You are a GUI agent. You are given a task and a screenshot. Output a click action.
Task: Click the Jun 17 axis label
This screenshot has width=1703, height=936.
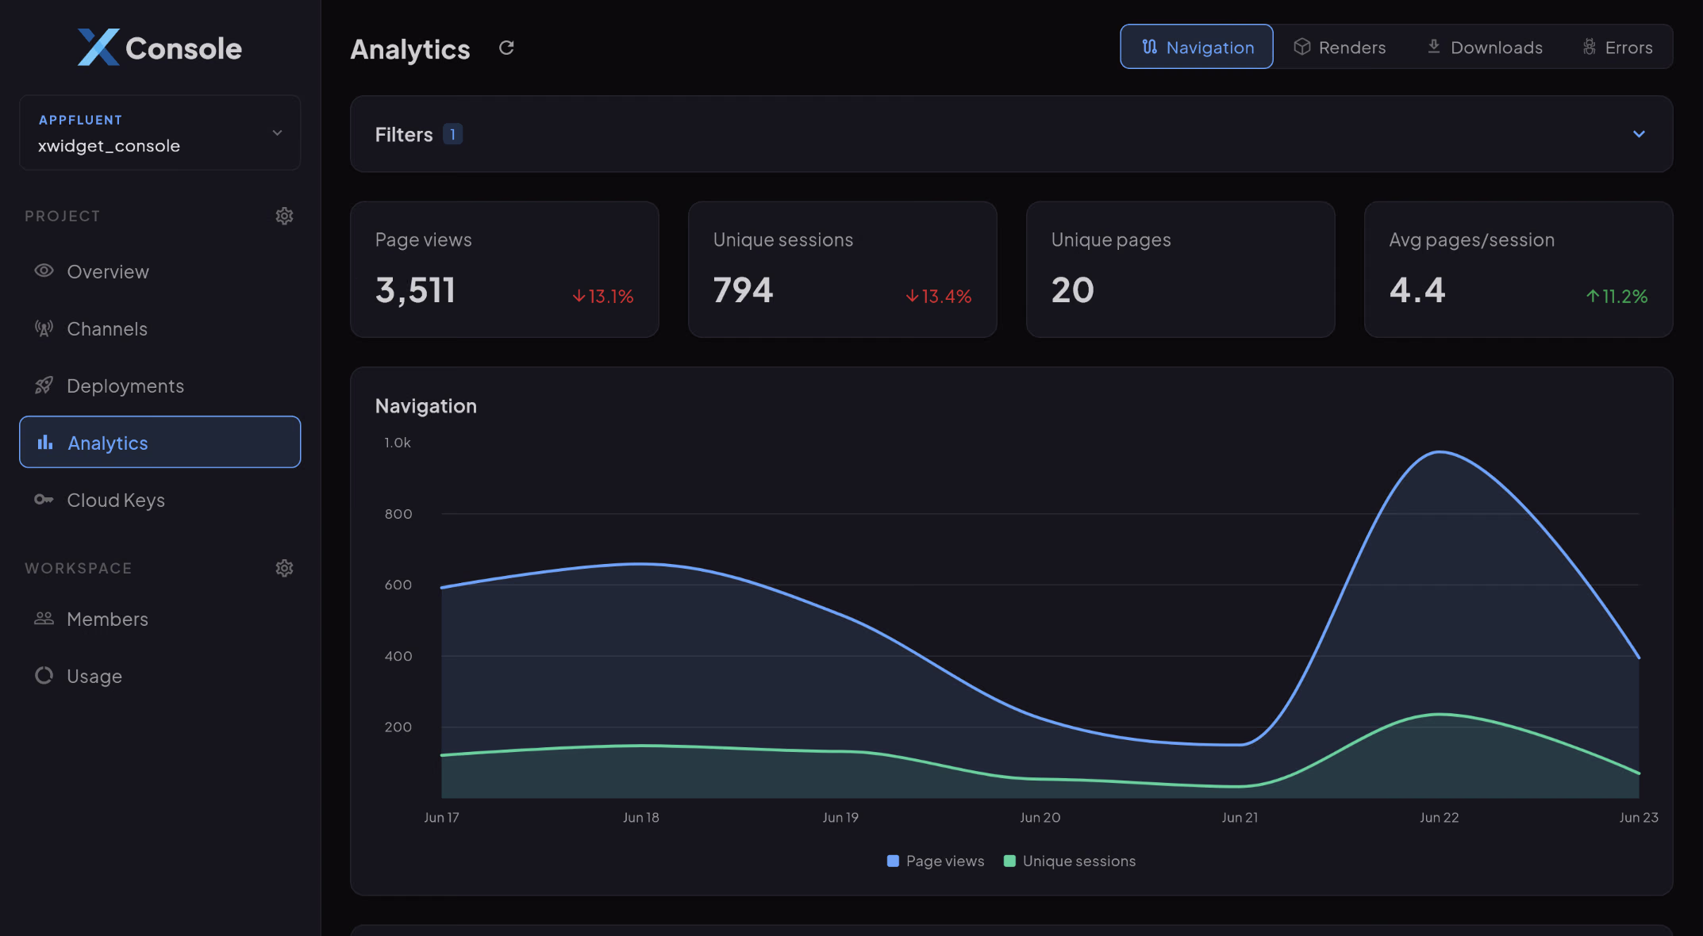point(441,817)
